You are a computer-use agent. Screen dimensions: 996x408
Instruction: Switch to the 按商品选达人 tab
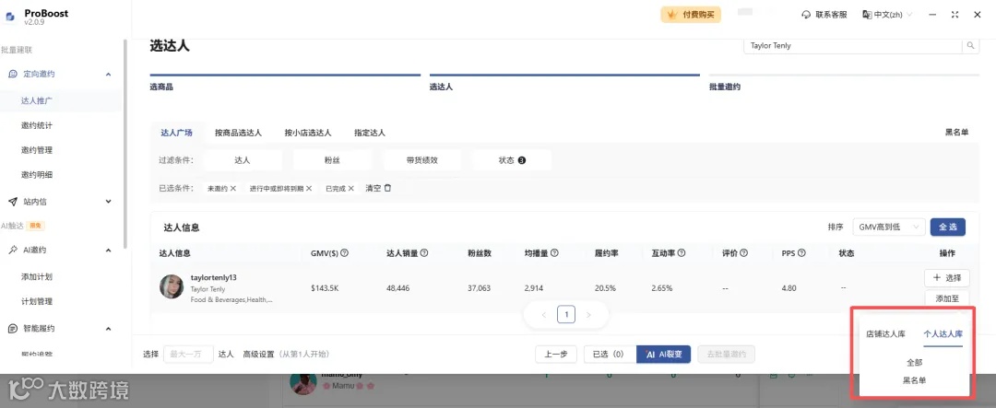[238, 134]
